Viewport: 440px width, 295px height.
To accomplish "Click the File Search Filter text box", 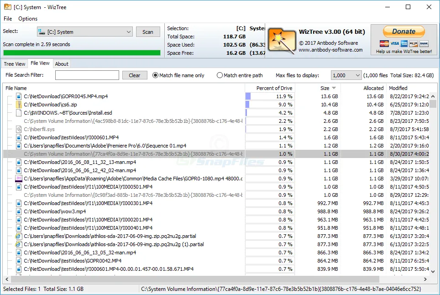I will coord(87,75).
